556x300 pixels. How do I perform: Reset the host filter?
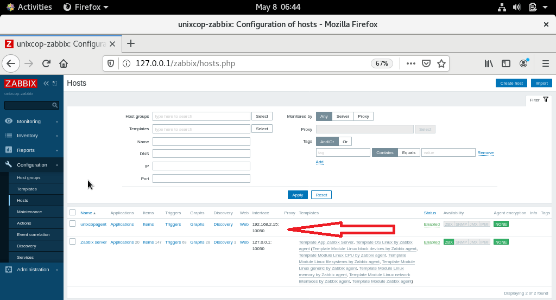(321, 195)
